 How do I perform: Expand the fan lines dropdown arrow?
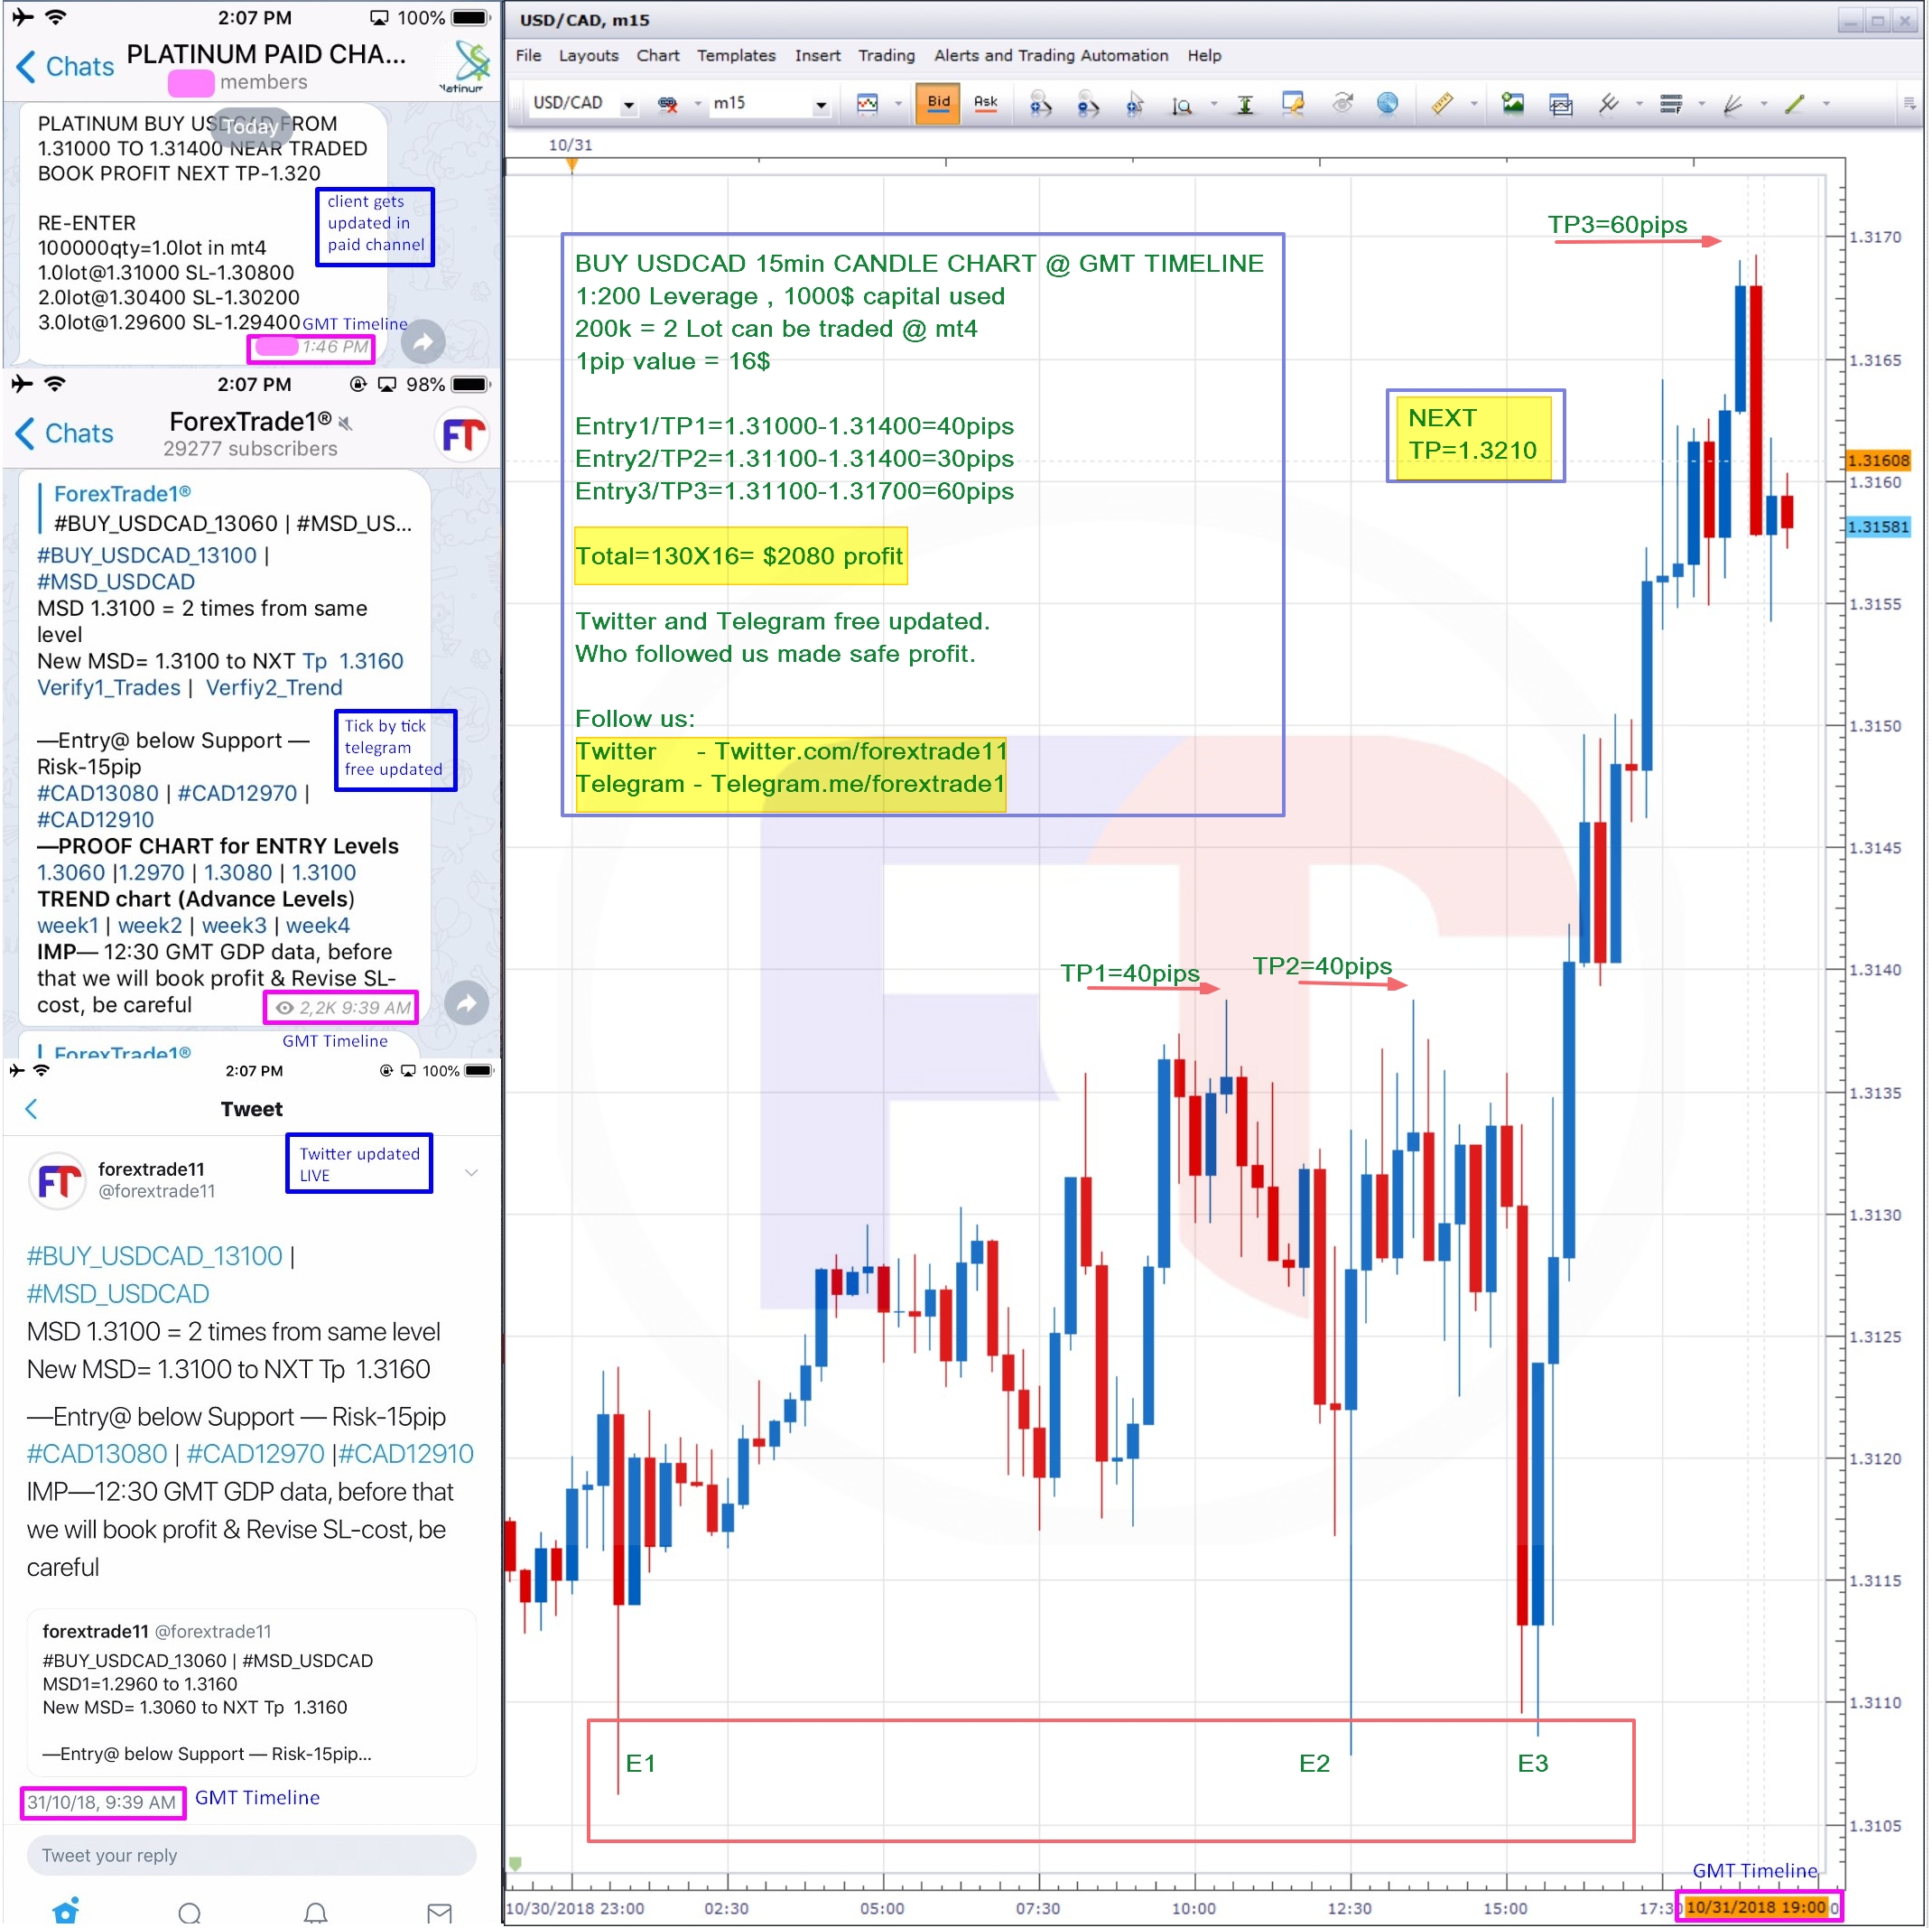point(1763,104)
